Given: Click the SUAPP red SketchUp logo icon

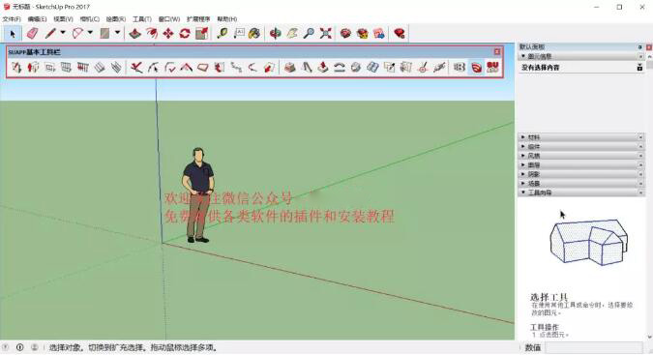Looking at the screenshot, I should click(x=476, y=67).
